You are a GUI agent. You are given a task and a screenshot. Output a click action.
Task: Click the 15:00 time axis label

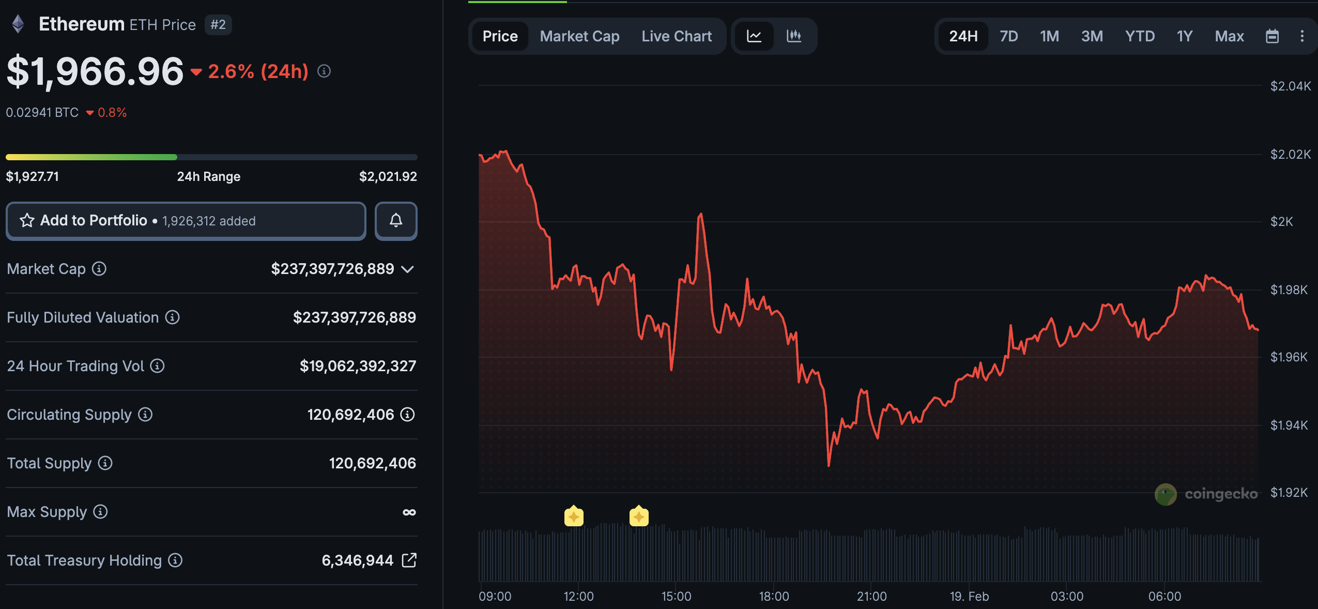pyautogui.click(x=676, y=597)
